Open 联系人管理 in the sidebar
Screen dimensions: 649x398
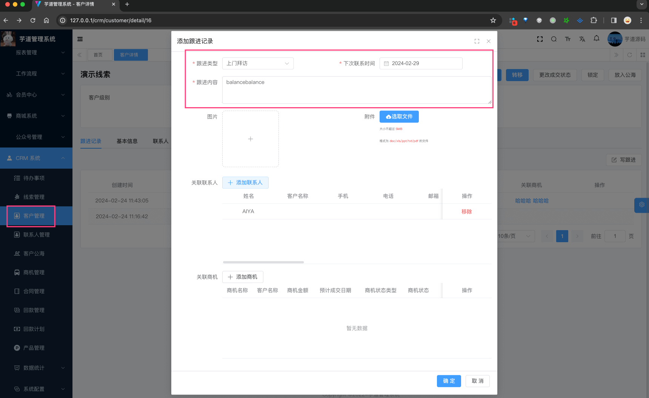36,235
